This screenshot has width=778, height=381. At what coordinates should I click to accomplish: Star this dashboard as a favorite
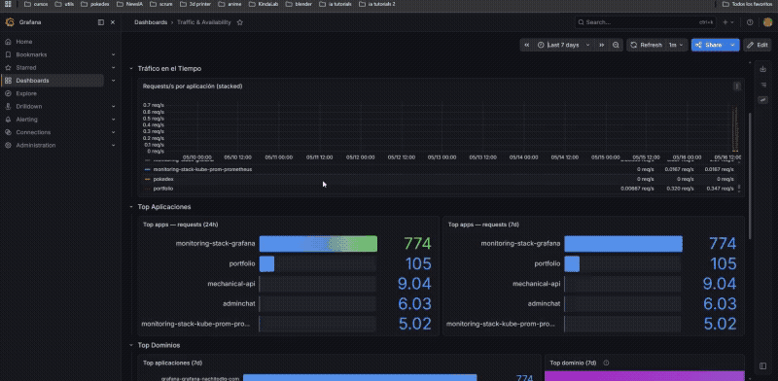[x=239, y=22]
